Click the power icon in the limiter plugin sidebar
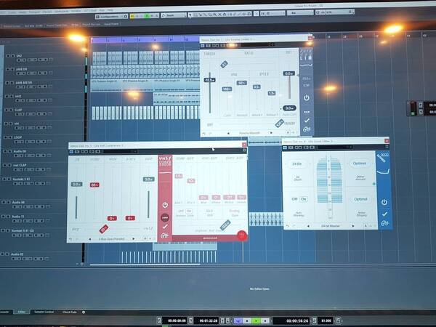Viewport: 436px width, 327px height. coord(307,97)
